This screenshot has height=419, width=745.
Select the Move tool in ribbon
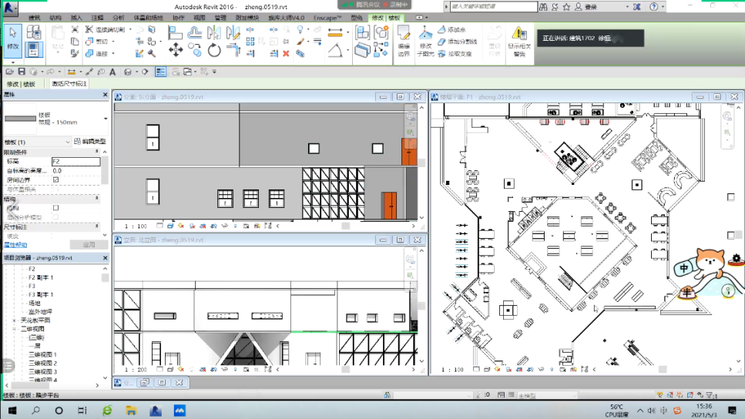coord(176,50)
